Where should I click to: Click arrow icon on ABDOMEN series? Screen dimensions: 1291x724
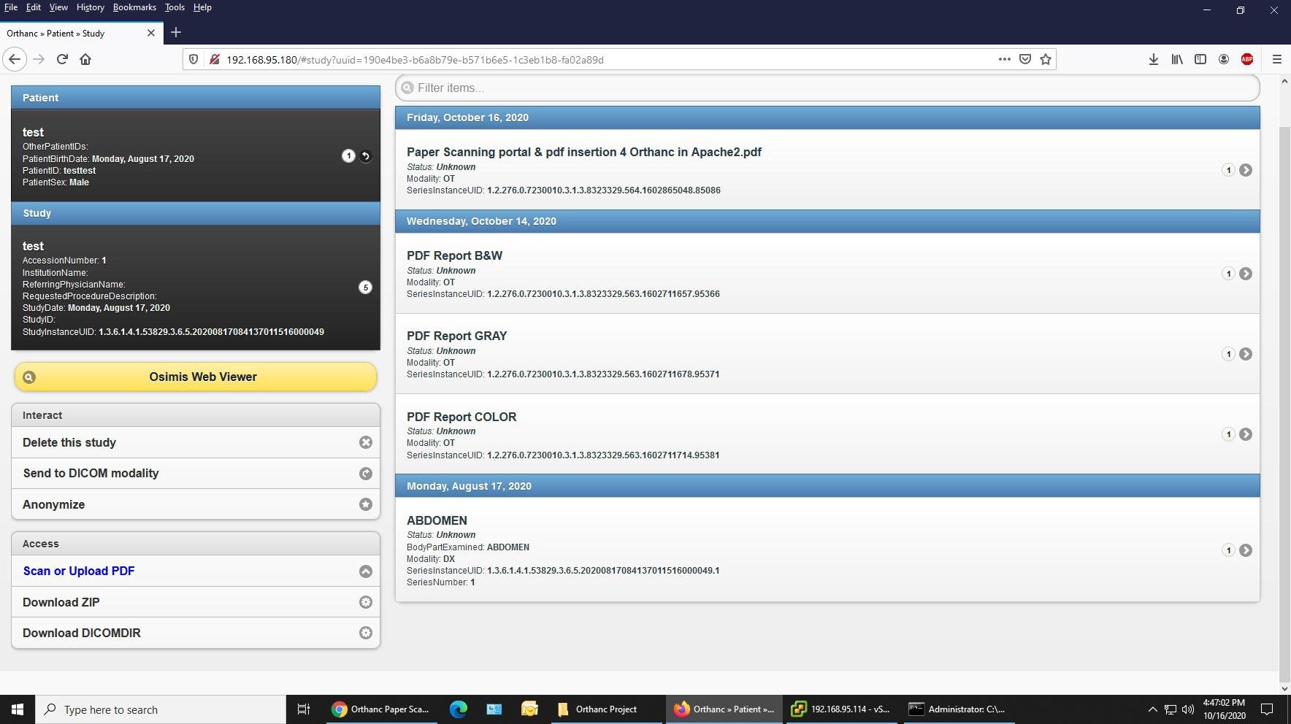(x=1246, y=550)
